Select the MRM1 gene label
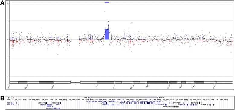The image size is (235, 110). [58, 105]
